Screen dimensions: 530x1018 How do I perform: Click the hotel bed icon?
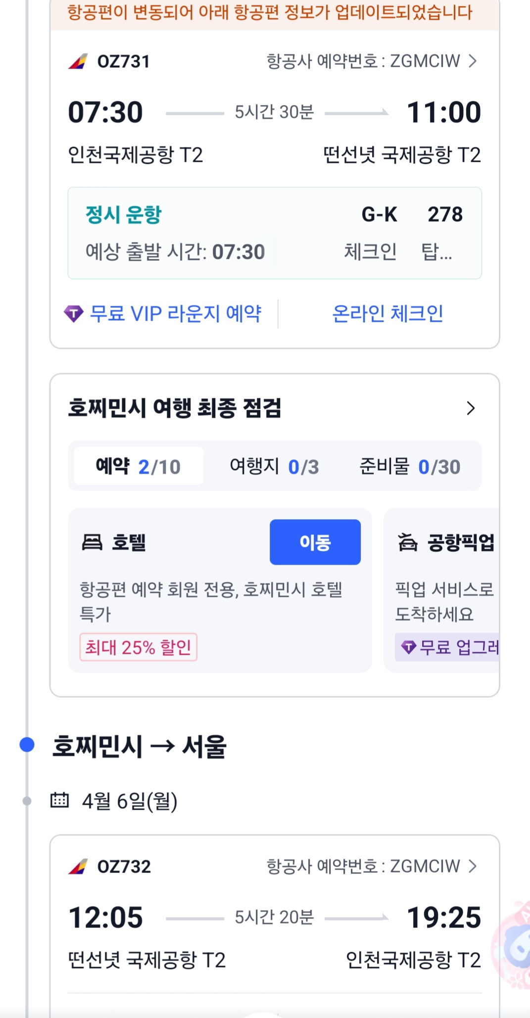pyautogui.click(x=92, y=542)
